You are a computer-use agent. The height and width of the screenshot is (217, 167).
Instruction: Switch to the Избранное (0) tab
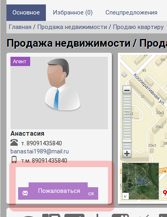point(73,12)
